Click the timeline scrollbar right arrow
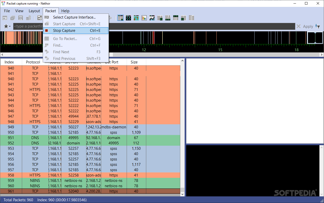 pos(322,55)
